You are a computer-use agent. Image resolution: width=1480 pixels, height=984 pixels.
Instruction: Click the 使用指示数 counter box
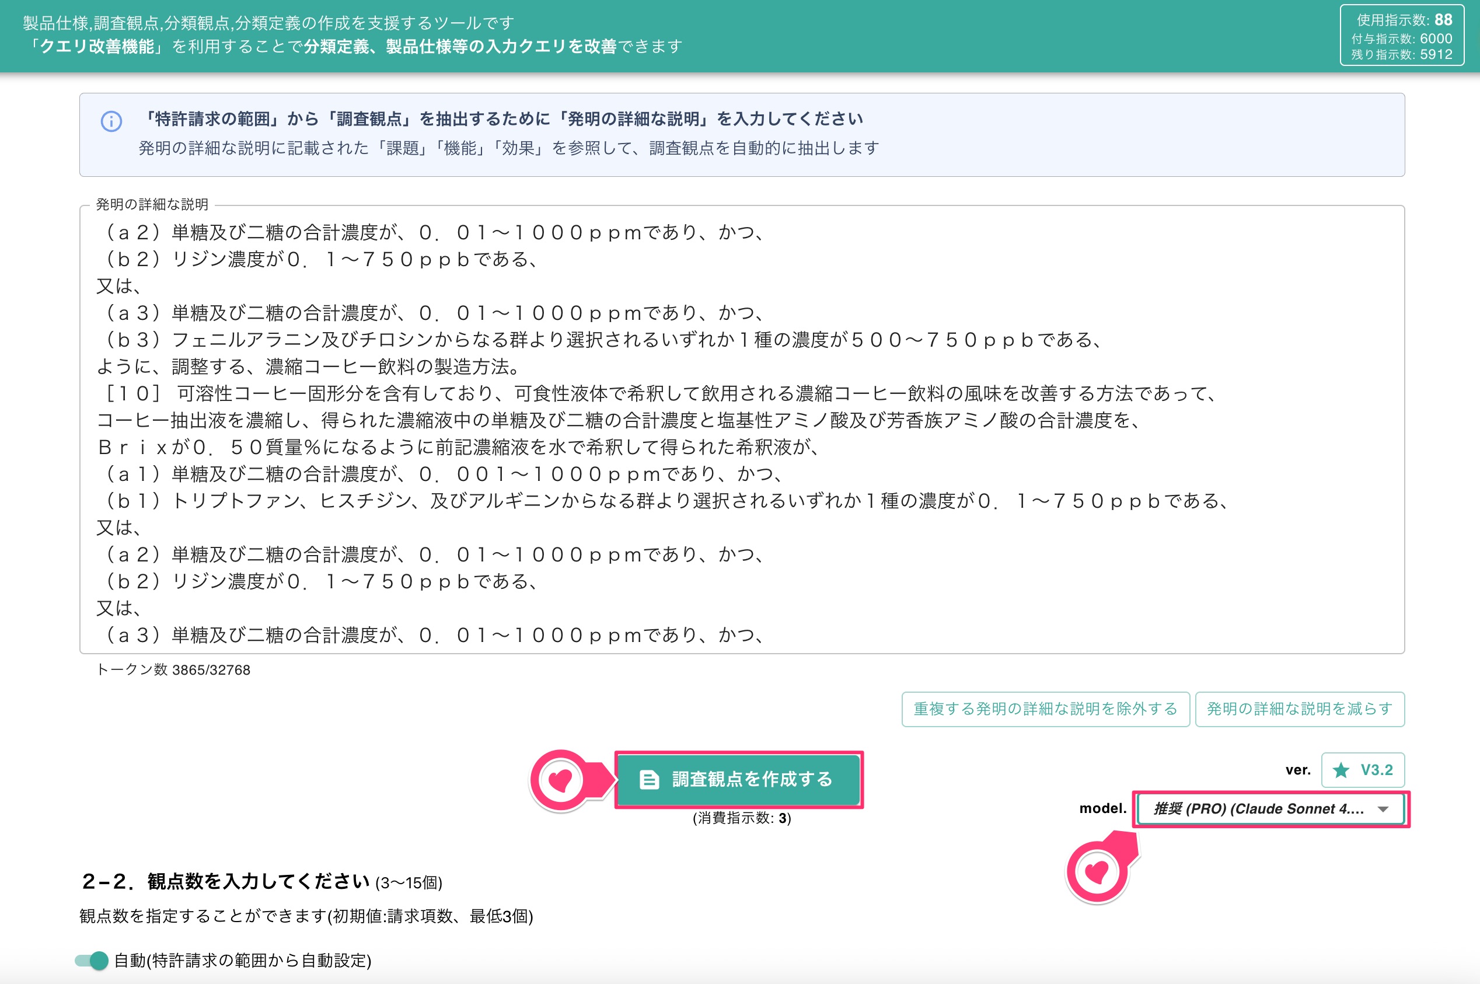[x=1402, y=36]
